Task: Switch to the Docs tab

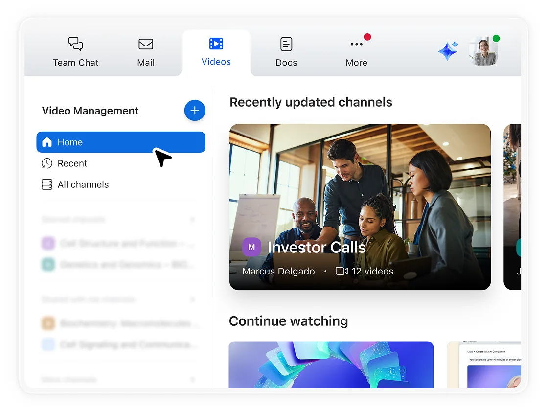Action: pos(286,52)
